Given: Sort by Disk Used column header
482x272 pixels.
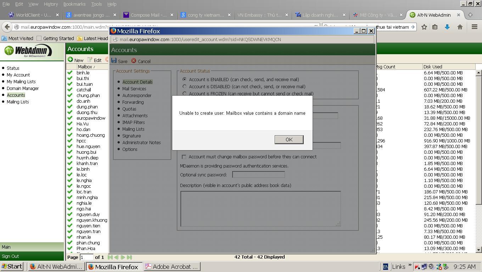Looking at the screenshot, I should pos(449,67).
